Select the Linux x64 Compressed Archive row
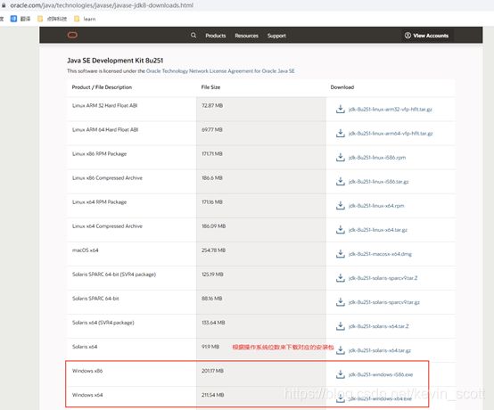Screen dimensions: 494x410 point(261,230)
